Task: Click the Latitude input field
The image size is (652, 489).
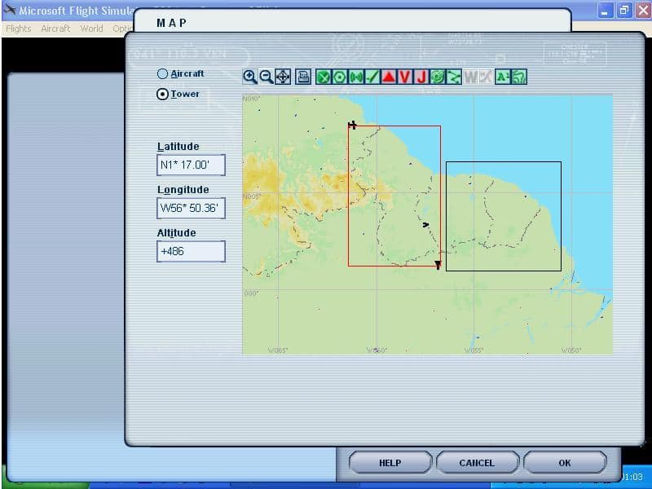Action: (191, 165)
